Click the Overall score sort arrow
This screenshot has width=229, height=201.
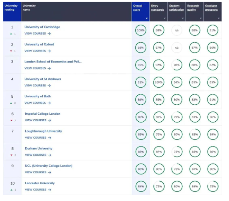point(147,18)
